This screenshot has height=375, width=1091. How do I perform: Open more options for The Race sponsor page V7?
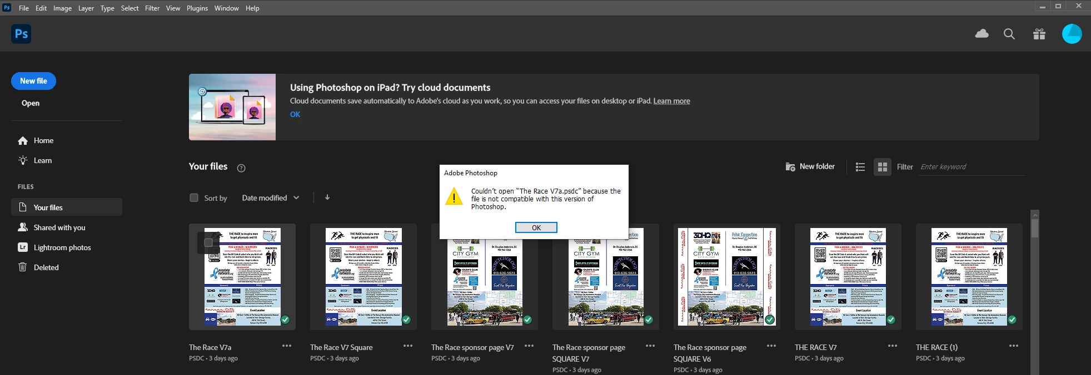529,346
